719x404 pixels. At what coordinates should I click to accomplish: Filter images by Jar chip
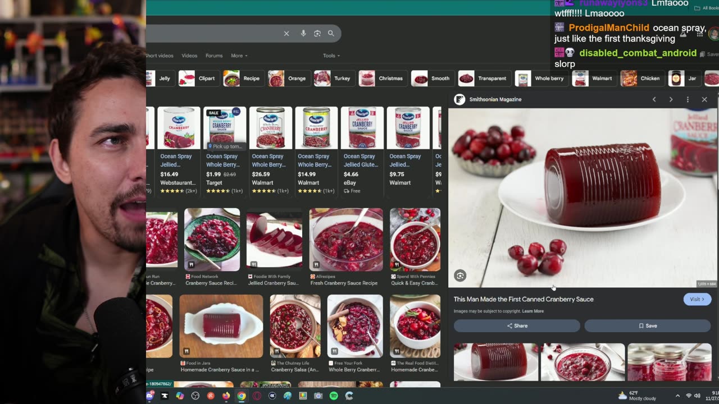(684, 79)
